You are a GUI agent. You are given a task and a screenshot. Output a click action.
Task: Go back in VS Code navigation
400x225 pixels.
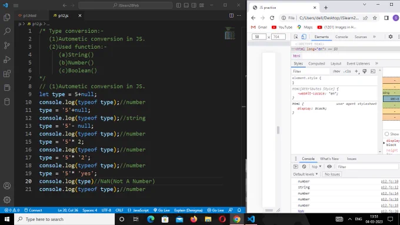click(65, 5)
